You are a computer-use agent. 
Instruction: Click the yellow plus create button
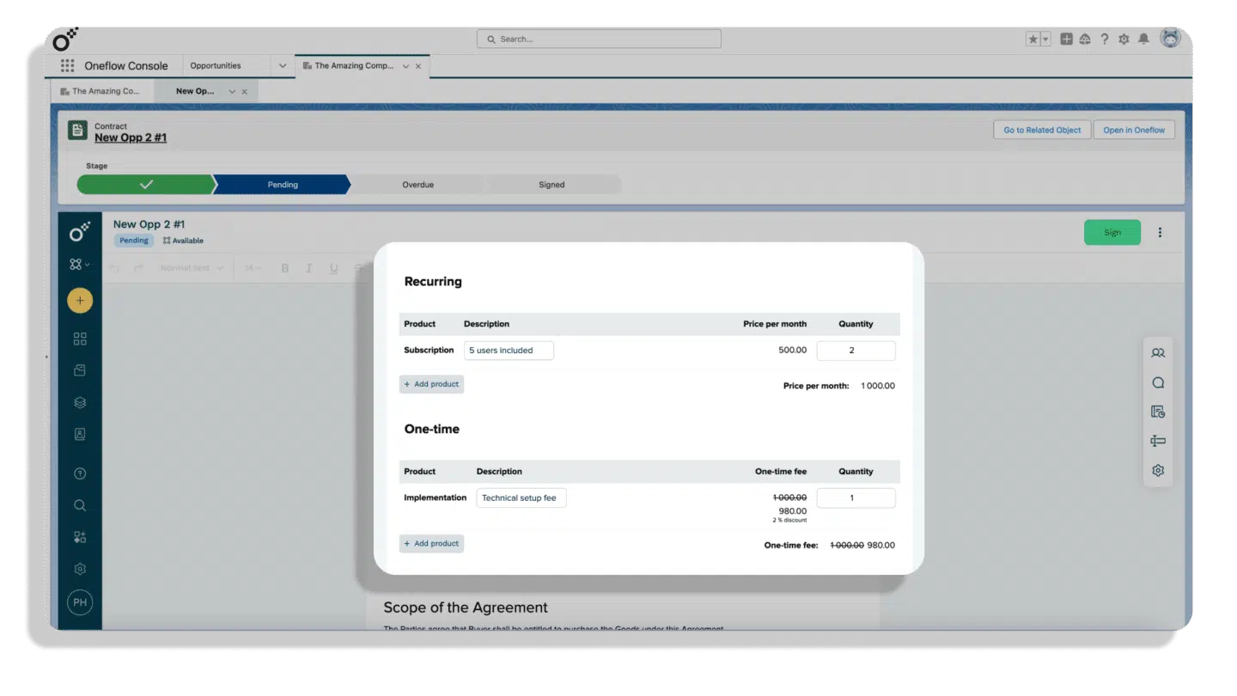pos(80,301)
